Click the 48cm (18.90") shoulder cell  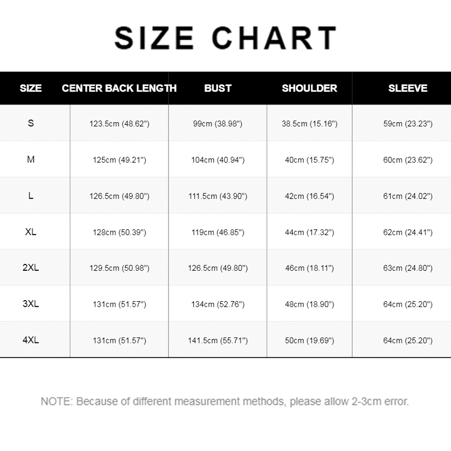click(310, 304)
